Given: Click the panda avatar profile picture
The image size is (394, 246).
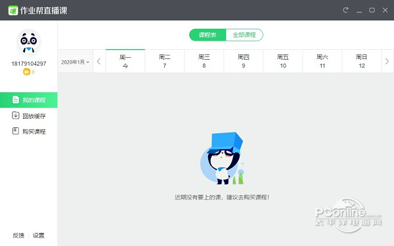Looking at the screenshot, I should coord(29,42).
